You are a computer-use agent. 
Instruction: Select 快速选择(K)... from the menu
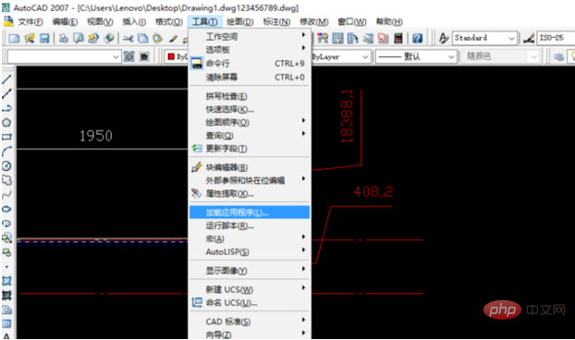coord(250,109)
